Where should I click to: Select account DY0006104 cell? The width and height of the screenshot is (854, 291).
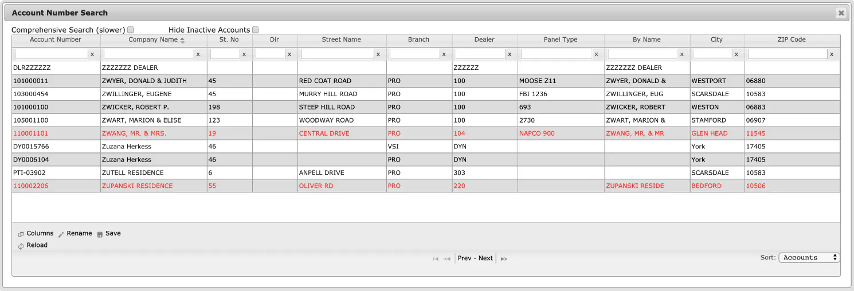[56, 160]
